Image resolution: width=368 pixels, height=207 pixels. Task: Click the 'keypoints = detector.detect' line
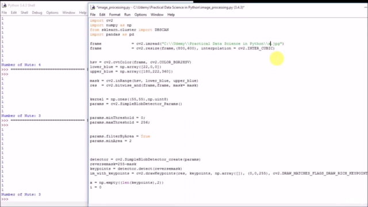click(x=136, y=168)
